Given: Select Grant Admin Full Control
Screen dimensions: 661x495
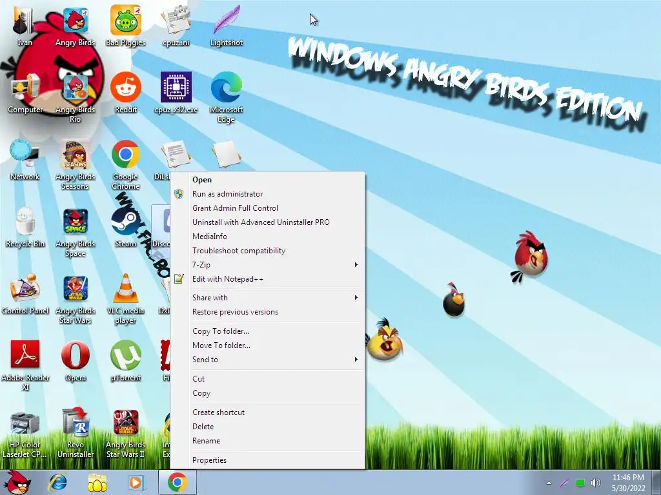Looking at the screenshot, I should pyautogui.click(x=268, y=208).
